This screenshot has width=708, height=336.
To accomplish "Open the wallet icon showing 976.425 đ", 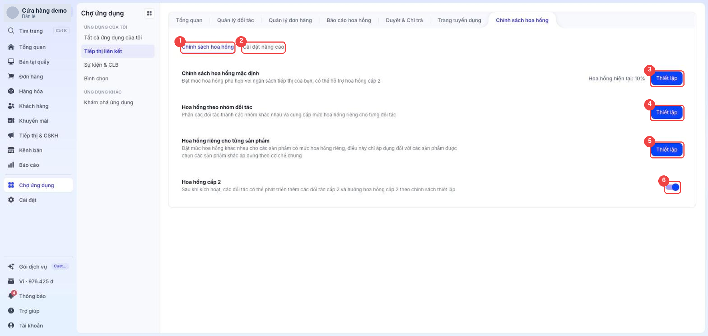I will coord(11,282).
